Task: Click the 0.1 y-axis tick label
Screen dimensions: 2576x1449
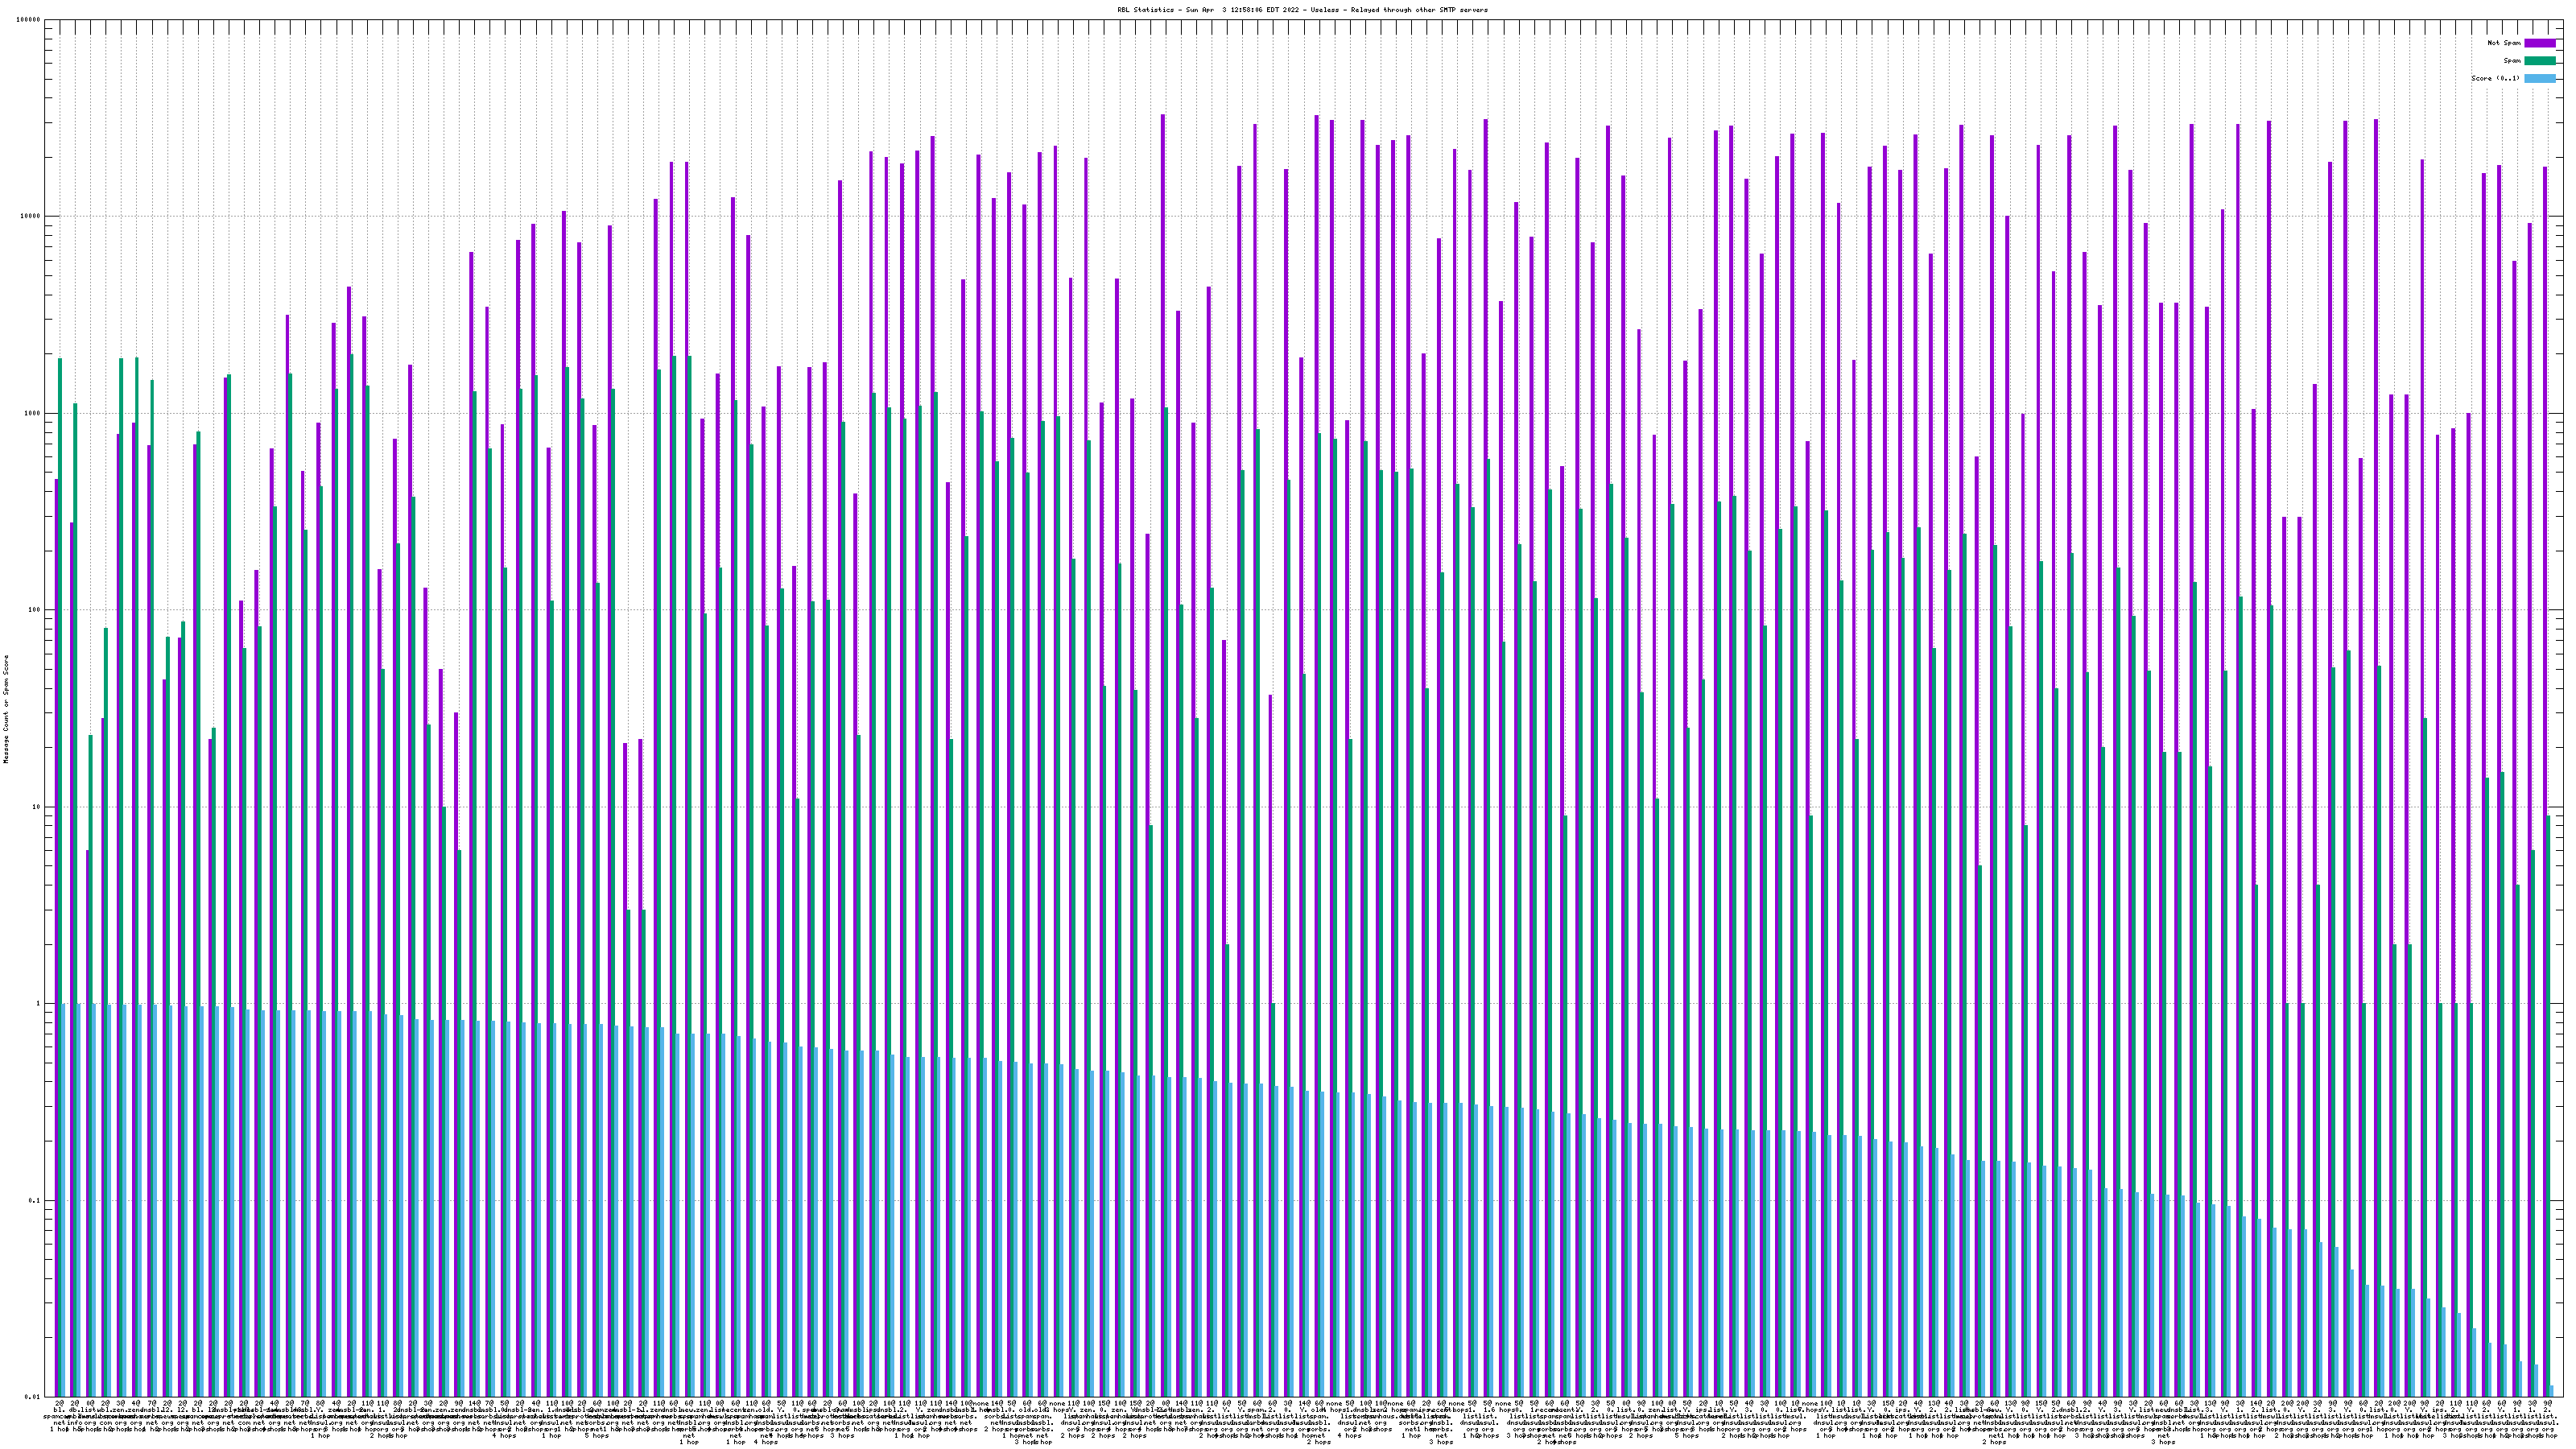Action: [x=35, y=1200]
